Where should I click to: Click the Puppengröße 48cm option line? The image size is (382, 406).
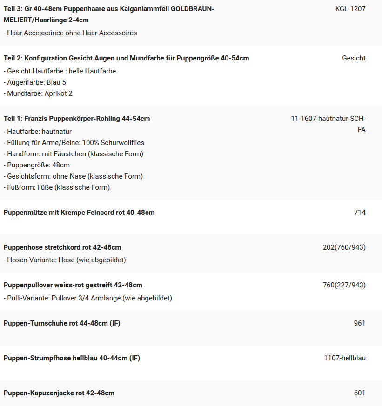tap(36, 165)
